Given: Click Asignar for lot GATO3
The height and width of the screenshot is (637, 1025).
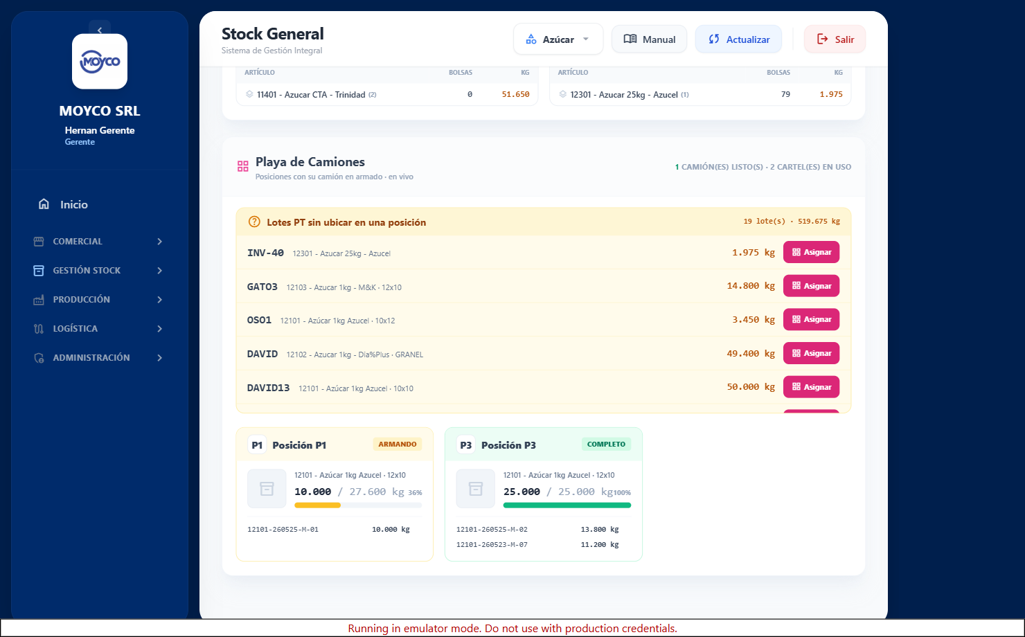Looking at the screenshot, I should tap(811, 286).
